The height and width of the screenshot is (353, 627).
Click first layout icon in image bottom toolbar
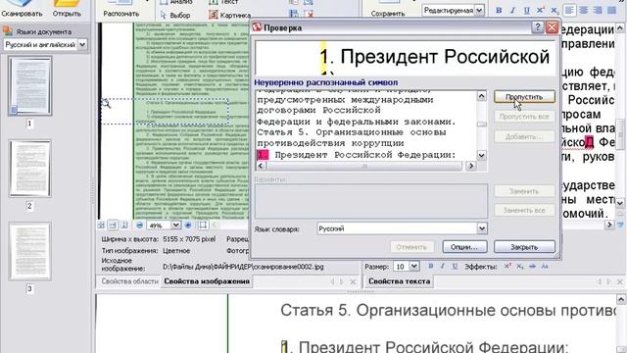[101, 226]
